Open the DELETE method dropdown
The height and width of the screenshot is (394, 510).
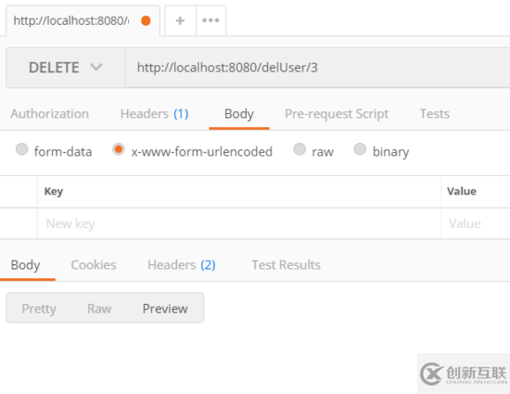coord(66,68)
